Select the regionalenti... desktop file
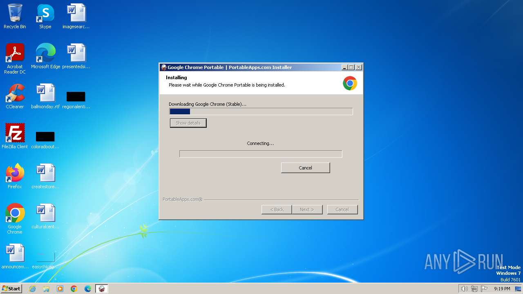The width and height of the screenshot is (523, 294). point(76,100)
